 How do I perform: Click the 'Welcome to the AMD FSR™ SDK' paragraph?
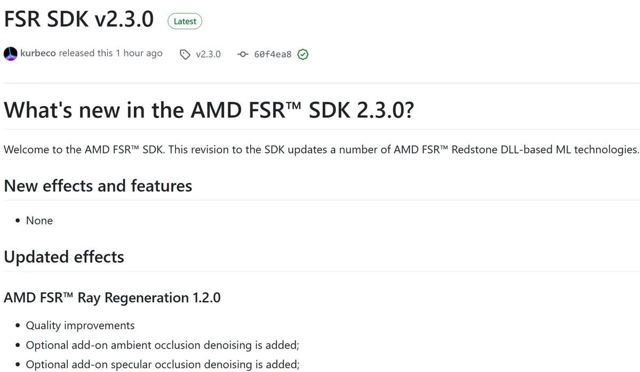tap(321, 149)
